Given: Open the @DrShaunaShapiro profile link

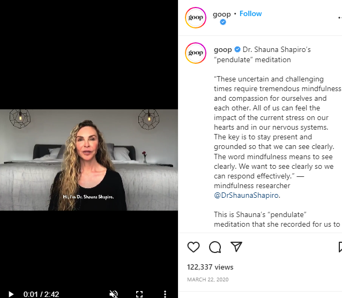Looking at the screenshot, I should point(246,195).
